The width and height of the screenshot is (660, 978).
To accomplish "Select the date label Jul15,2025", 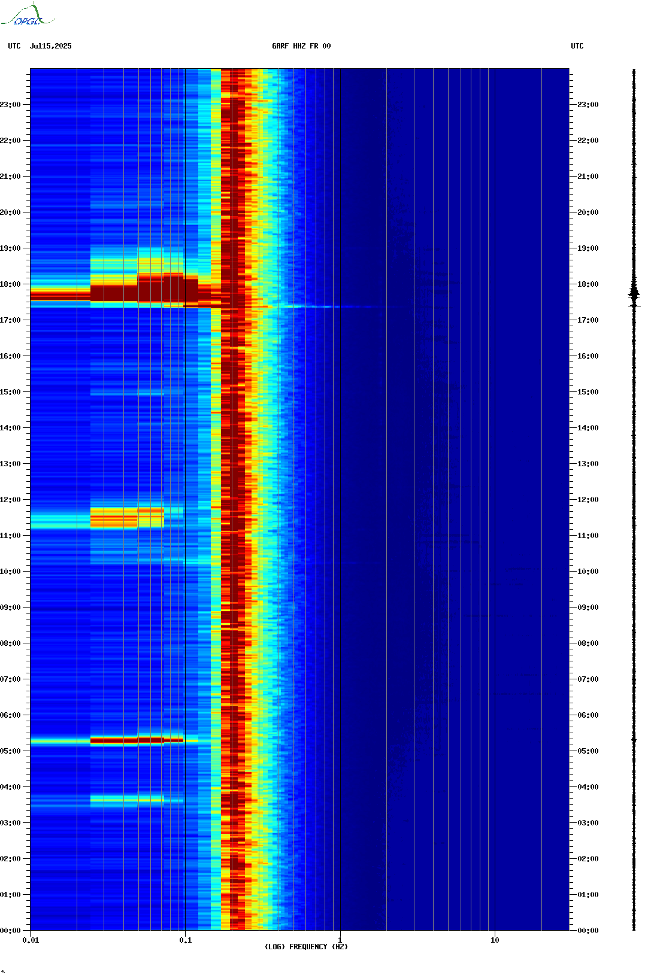I will click(50, 46).
